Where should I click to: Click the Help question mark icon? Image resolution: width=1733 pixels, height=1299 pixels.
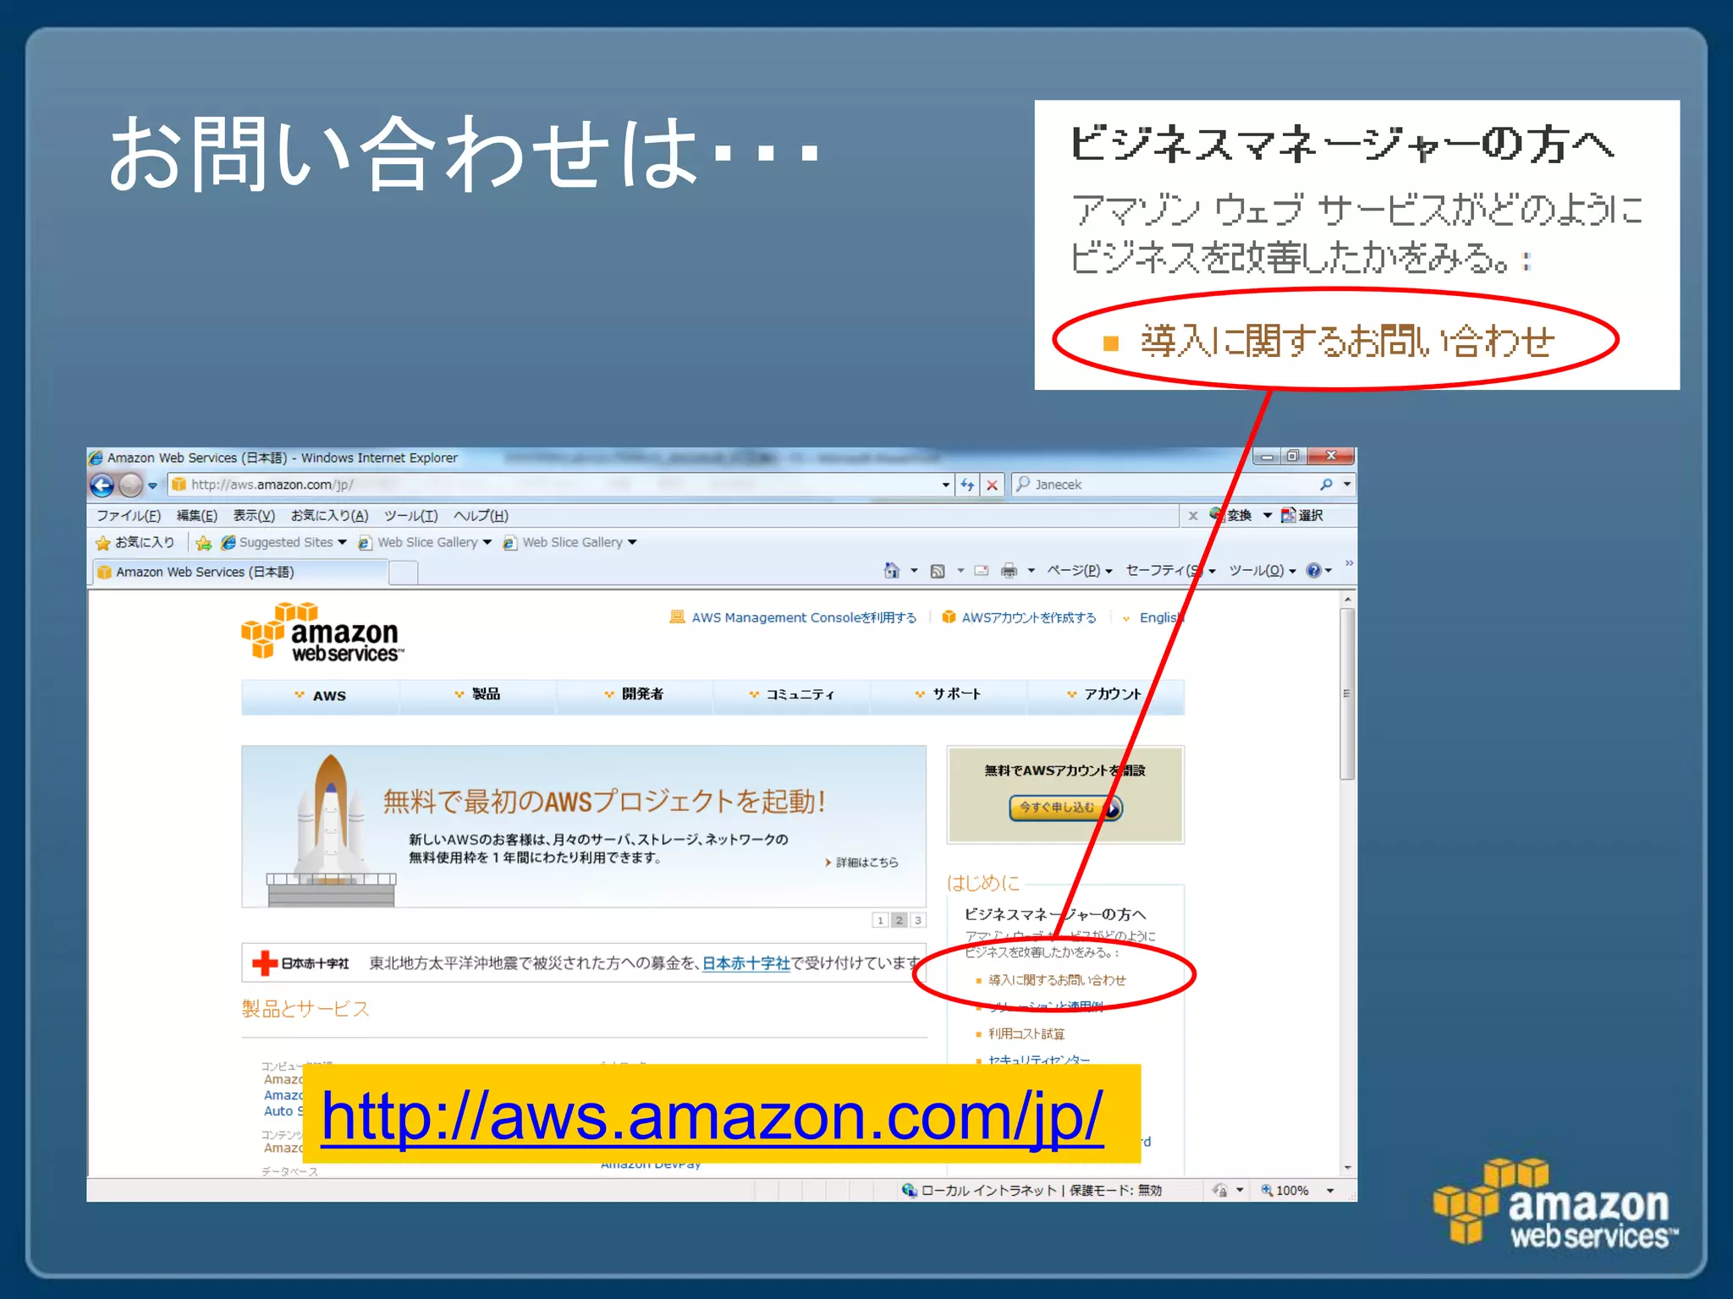click(x=1313, y=571)
